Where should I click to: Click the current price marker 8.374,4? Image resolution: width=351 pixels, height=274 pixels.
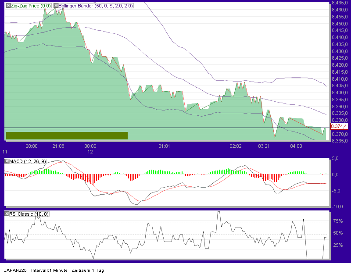340,126
